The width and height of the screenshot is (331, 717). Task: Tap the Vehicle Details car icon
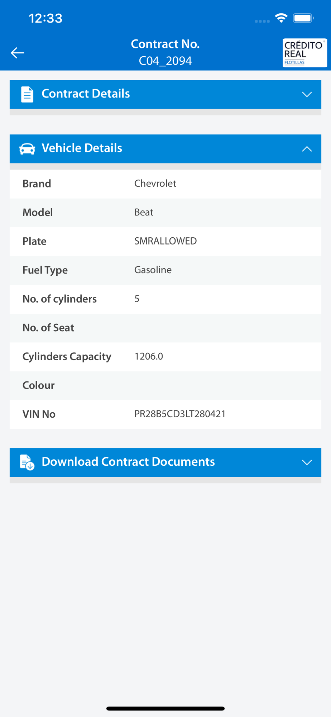27,149
